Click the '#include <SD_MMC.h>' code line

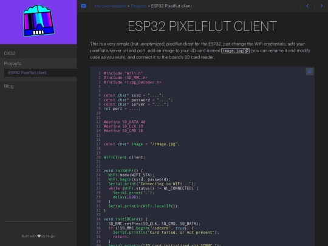126,78
